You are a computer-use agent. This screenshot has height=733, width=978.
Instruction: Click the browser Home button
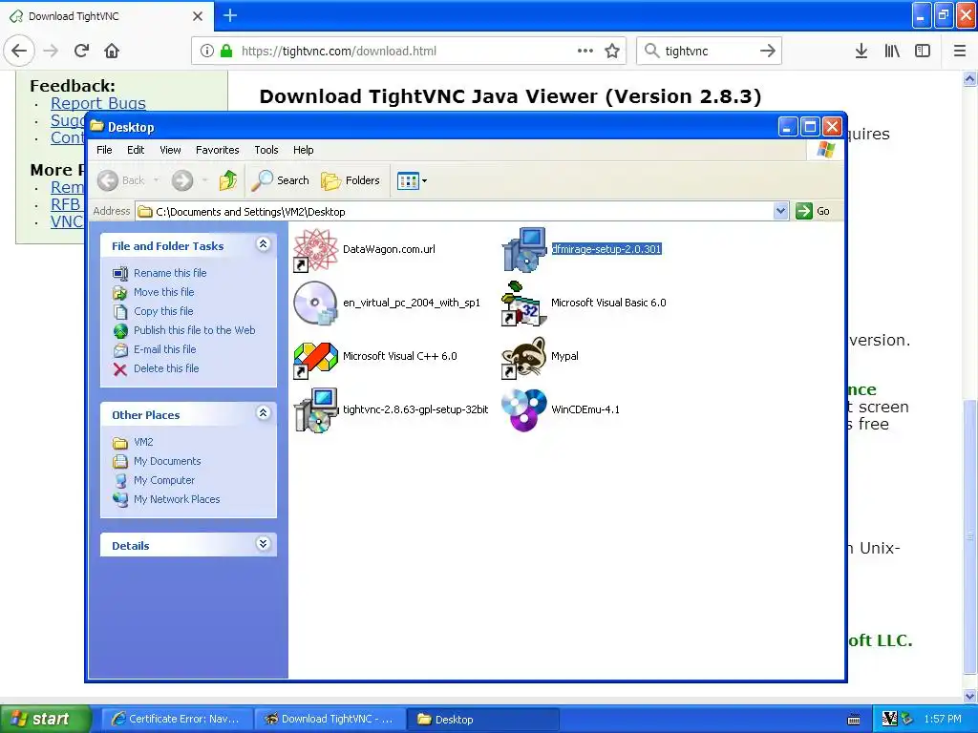[112, 51]
